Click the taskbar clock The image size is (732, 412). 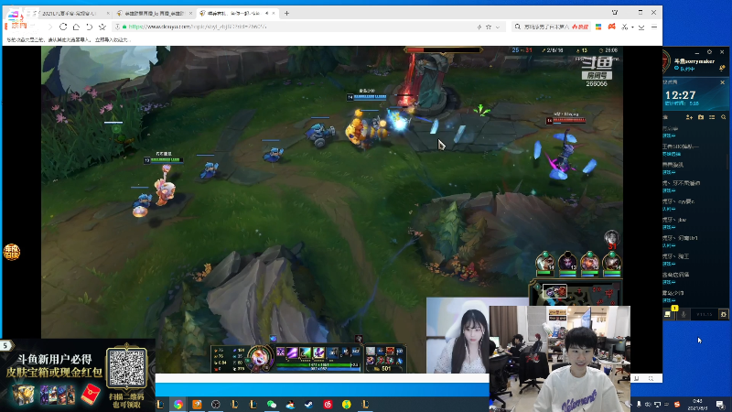(x=697, y=404)
